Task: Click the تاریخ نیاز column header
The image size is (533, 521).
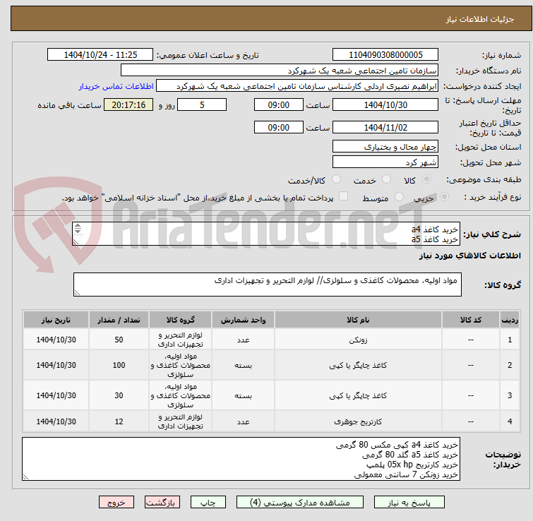Action: pyautogui.click(x=56, y=320)
